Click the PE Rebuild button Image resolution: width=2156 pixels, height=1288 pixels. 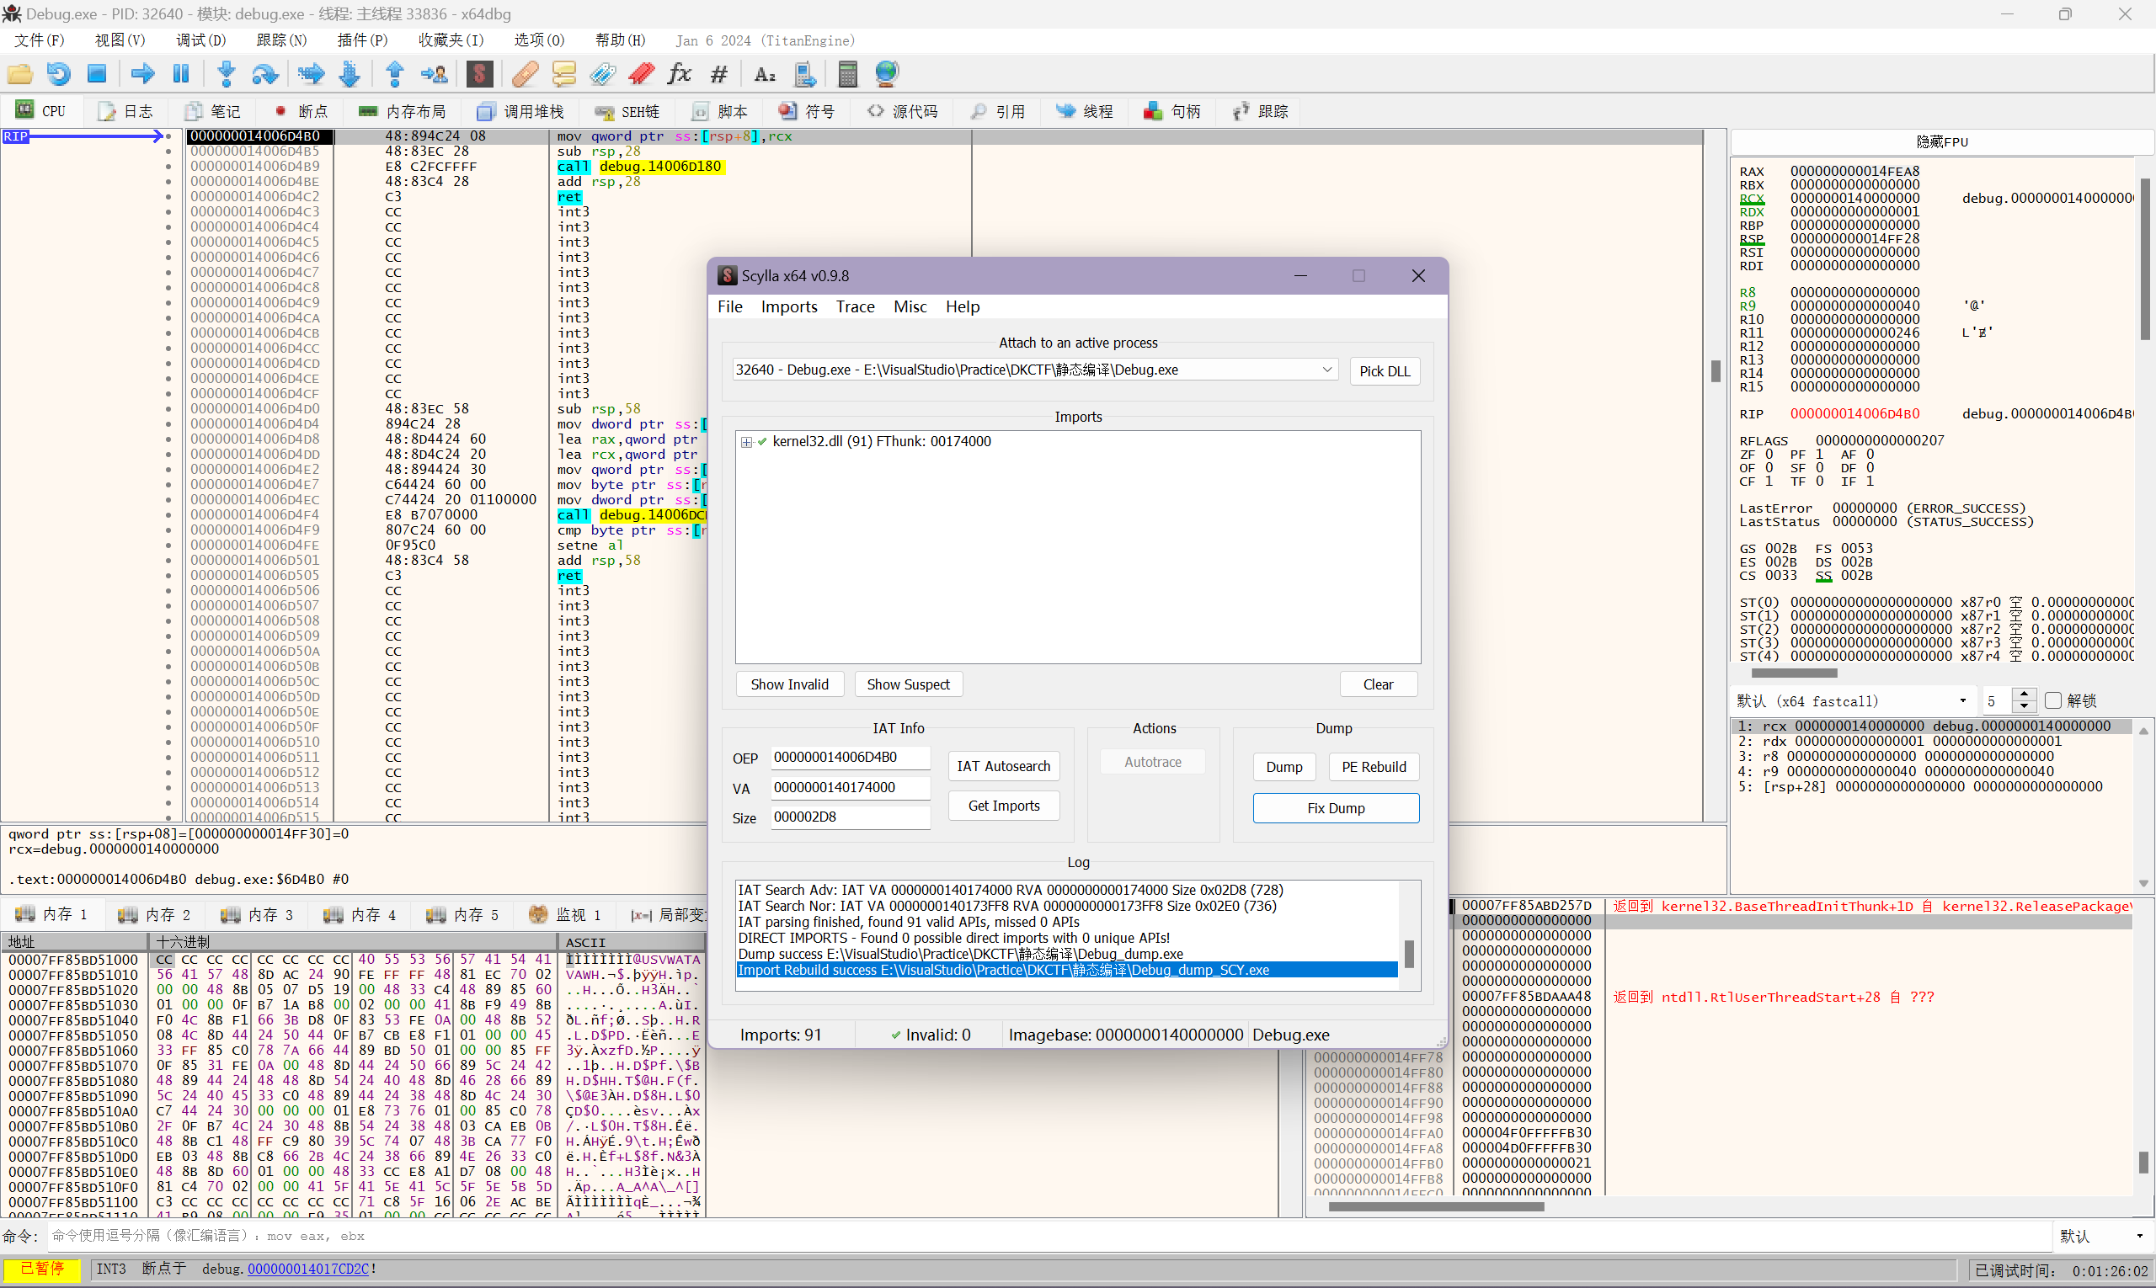(1374, 766)
